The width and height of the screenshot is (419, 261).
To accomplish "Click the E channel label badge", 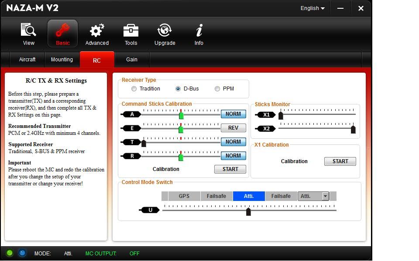I will pos(132,128).
